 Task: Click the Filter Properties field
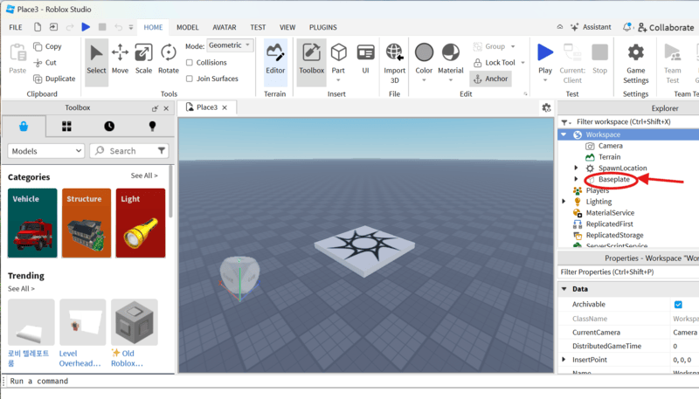click(628, 272)
